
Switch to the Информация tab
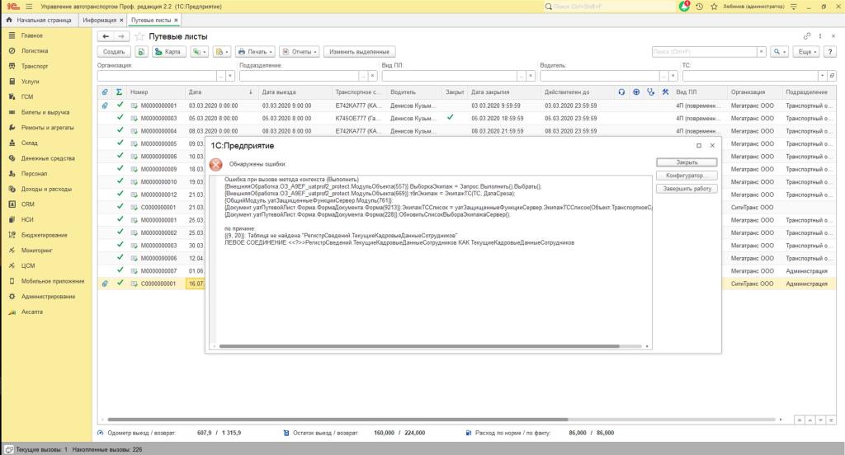tap(99, 20)
